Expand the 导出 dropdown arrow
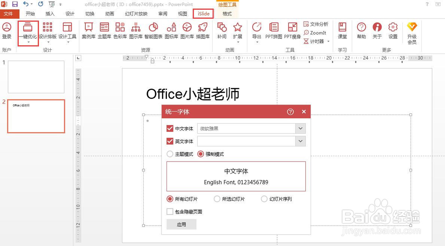445x246 pixels. [257, 42]
